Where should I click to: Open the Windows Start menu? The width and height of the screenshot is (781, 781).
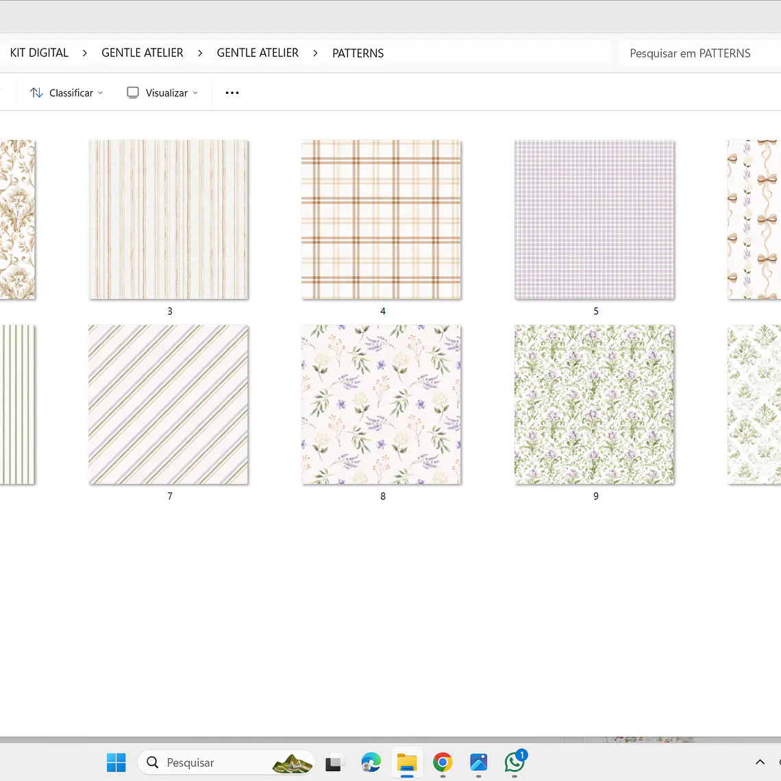click(116, 762)
